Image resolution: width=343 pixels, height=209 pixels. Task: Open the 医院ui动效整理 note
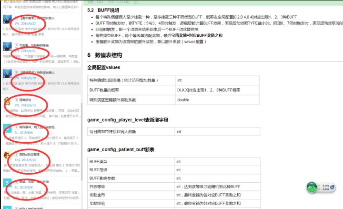pos(41,163)
